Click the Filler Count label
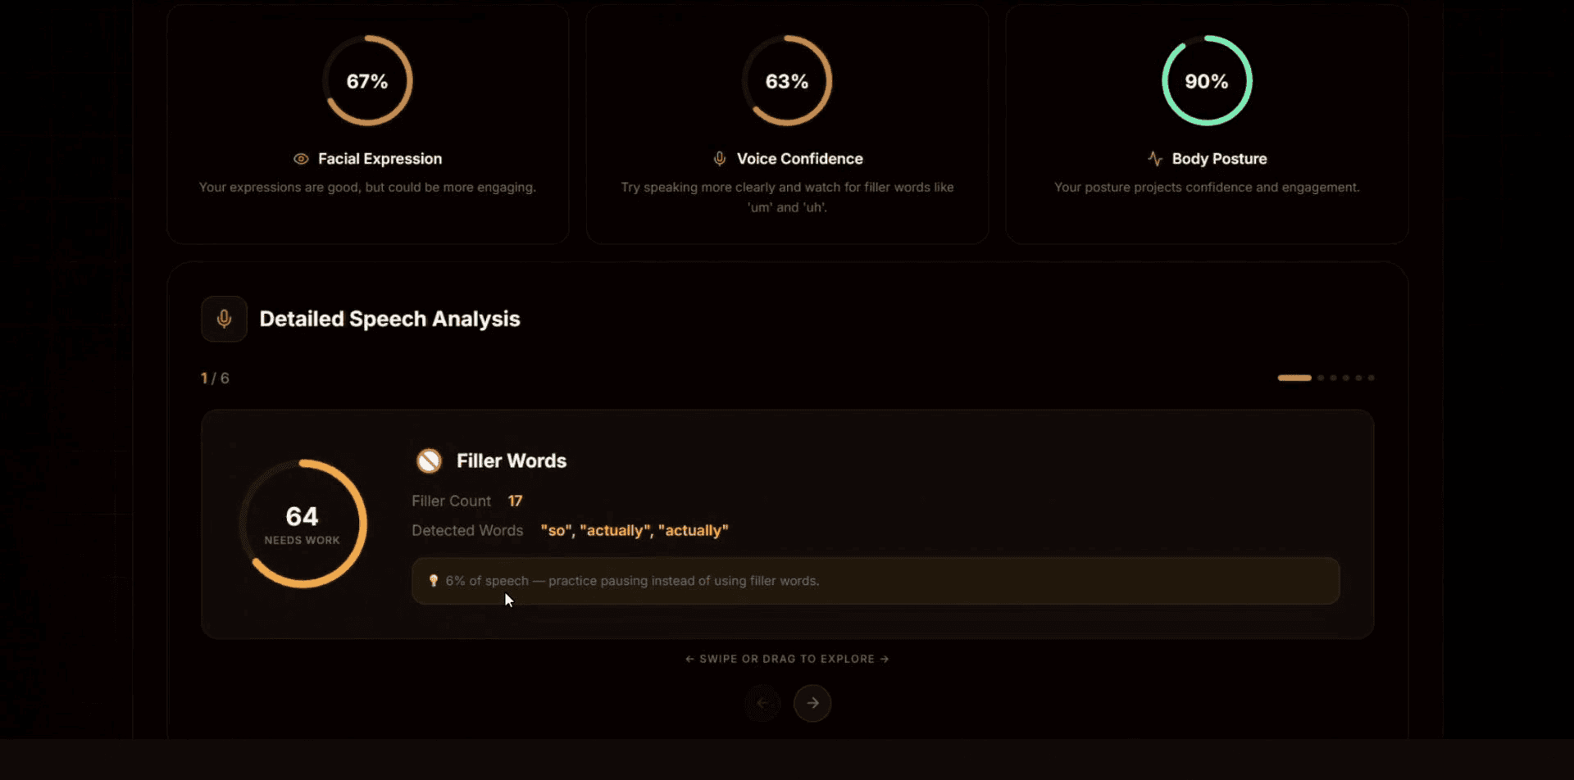This screenshot has height=780, width=1574. [x=451, y=501]
